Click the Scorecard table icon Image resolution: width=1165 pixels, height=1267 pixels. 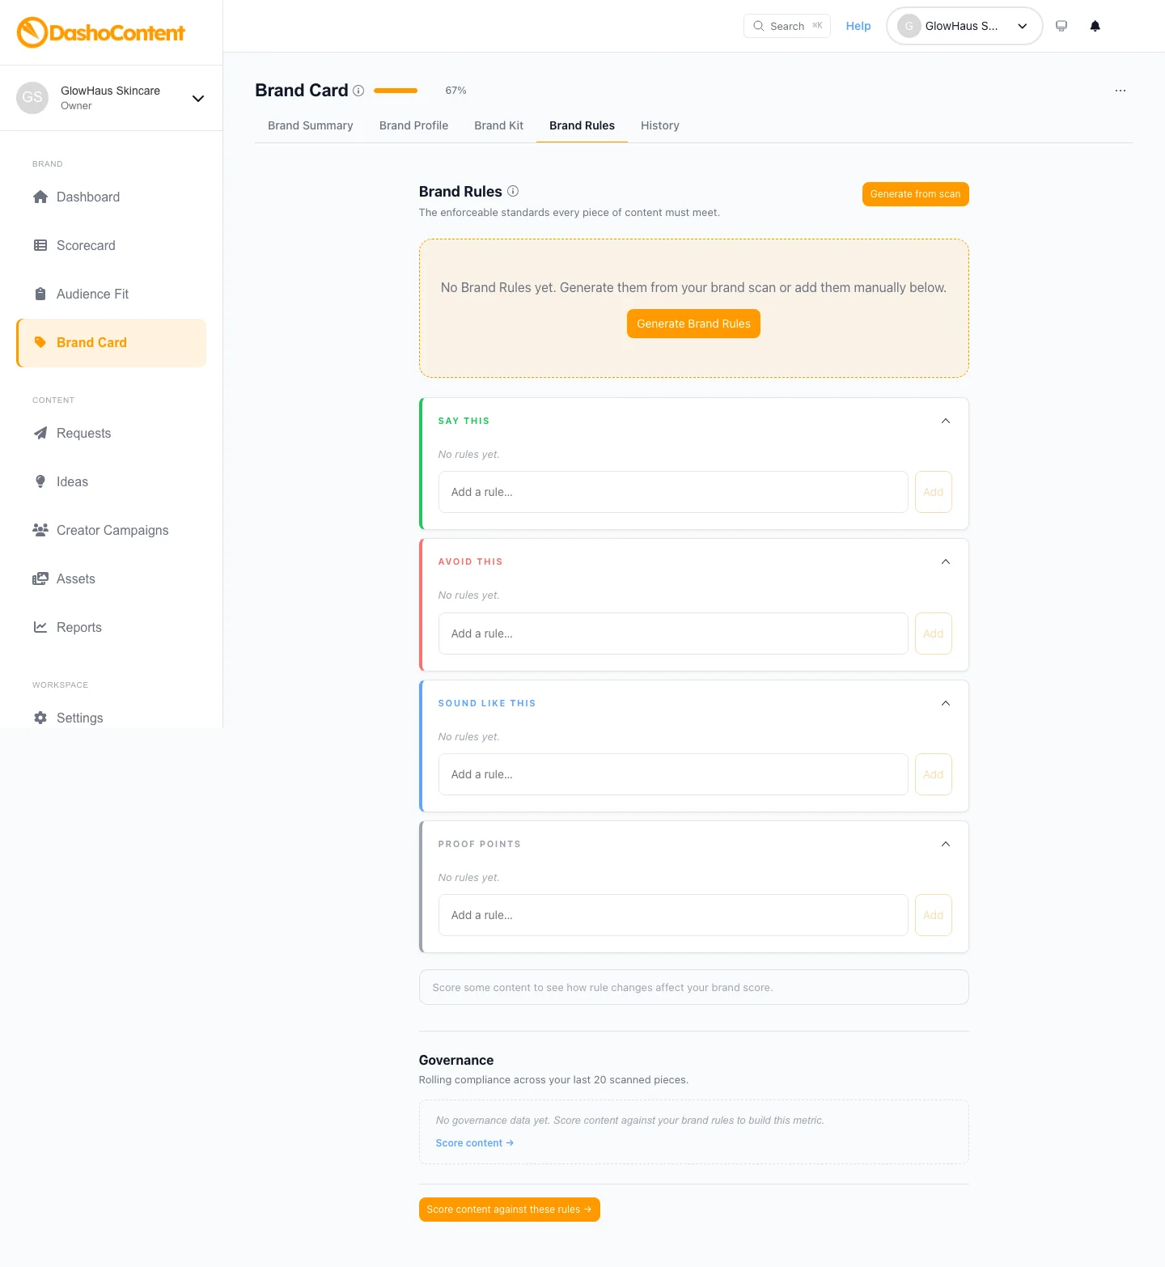click(40, 245)
